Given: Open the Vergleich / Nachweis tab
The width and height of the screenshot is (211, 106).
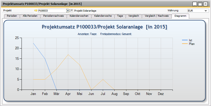Looking at the screenshot, I should point(157,16).
